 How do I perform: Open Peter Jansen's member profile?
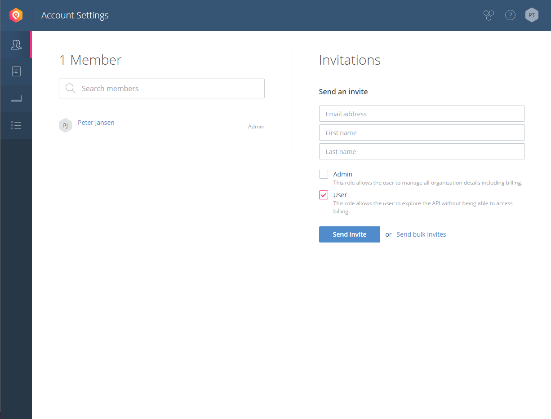click(96, 123)
